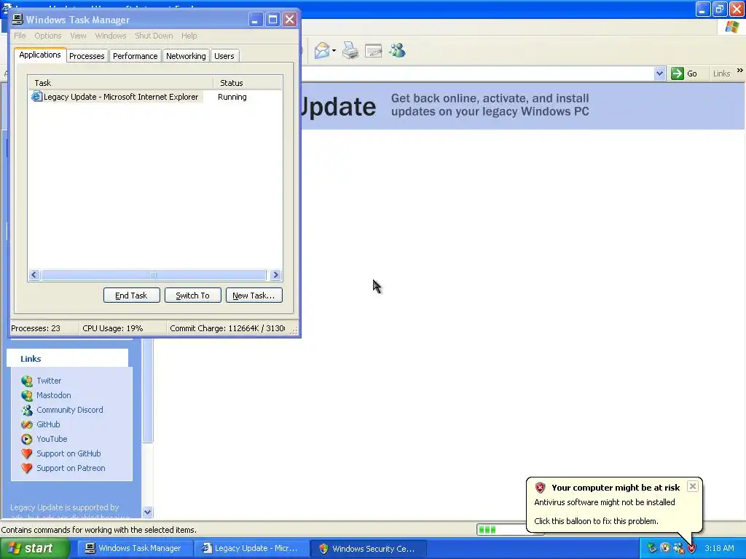The width and height of the screenshot is (746, 559).
Task: Open the Task Manager Options menu
Action: point(48,36)
